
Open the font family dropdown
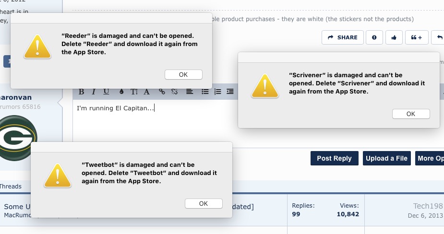(x=147, y=91)
